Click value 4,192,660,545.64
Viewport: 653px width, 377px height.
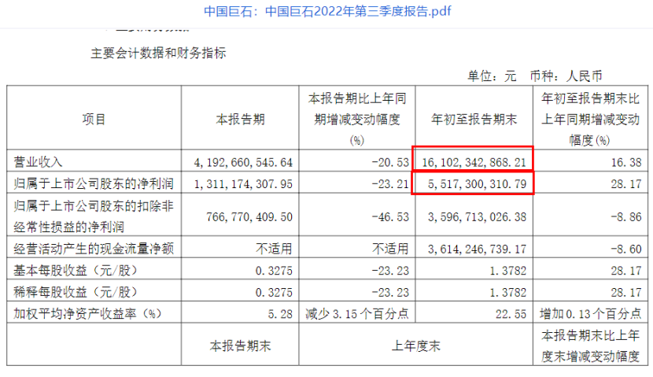(243, 162)
